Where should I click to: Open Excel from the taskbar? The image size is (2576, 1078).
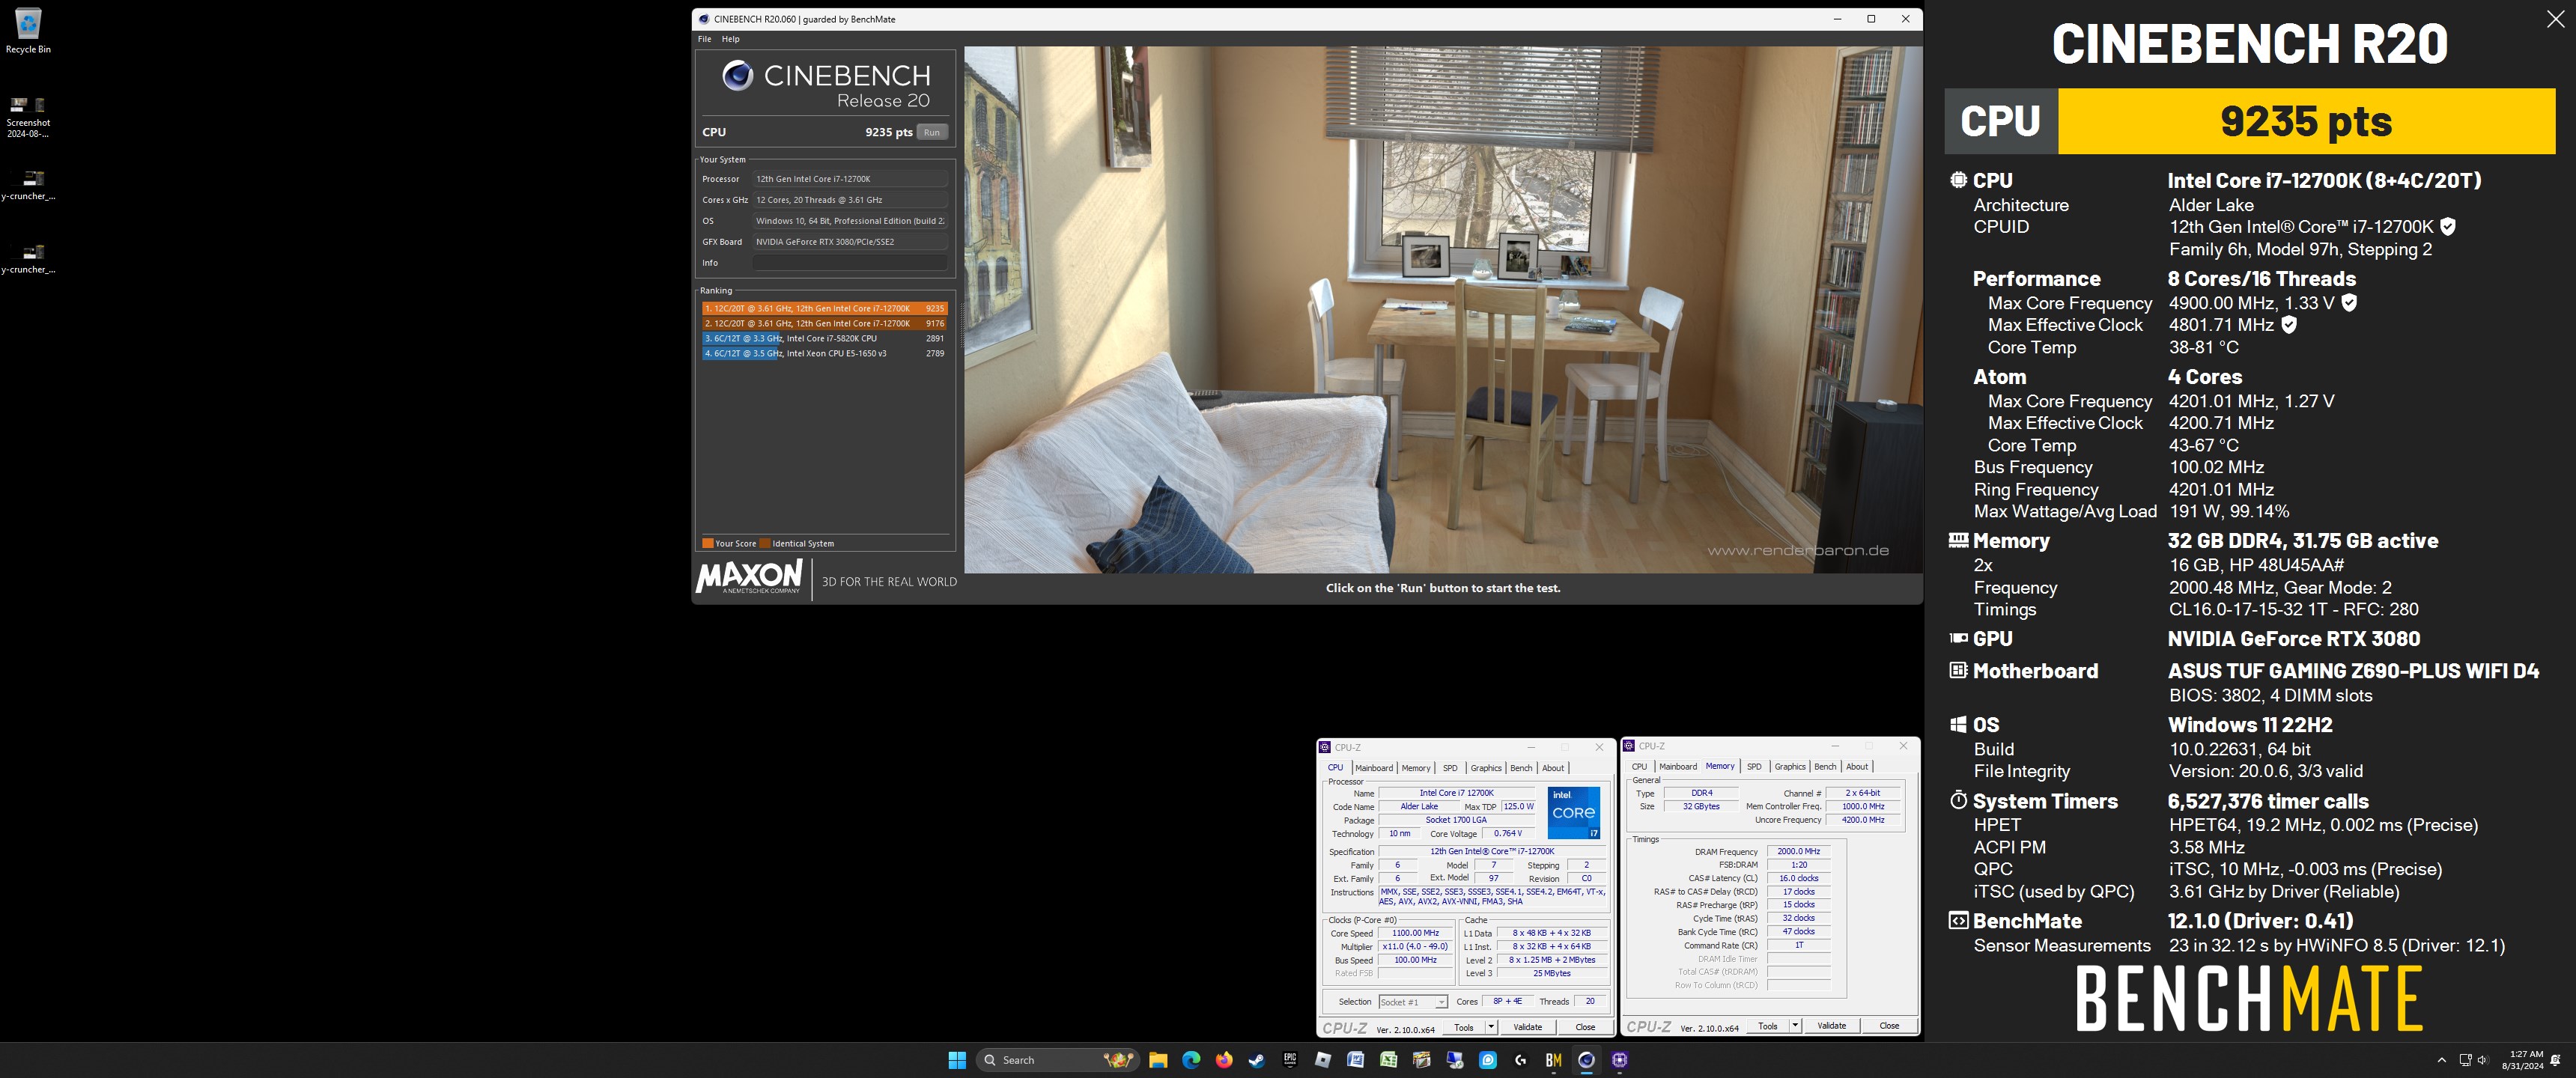pos(1389,1060)
